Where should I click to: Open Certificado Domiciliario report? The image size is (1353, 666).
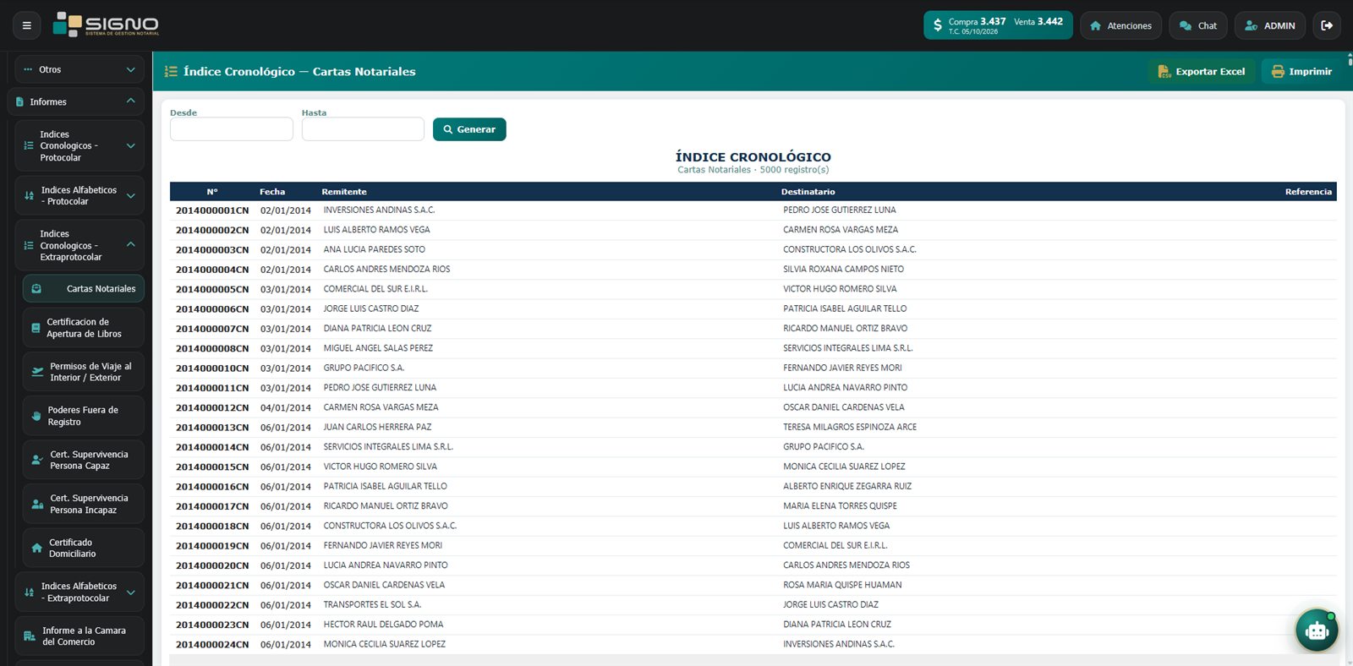[84, 548]
